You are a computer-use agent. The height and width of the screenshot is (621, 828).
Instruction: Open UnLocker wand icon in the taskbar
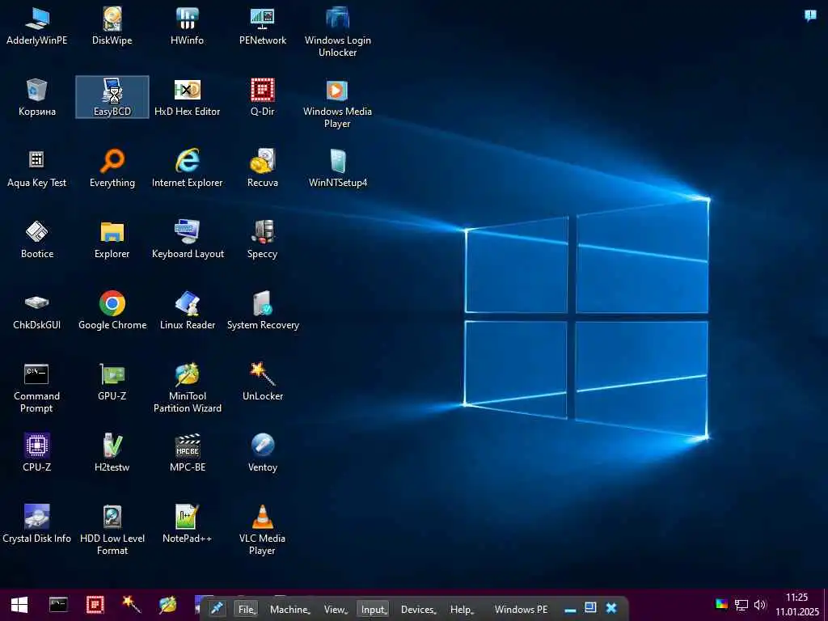pyautogui.click(x=132, y=605)
